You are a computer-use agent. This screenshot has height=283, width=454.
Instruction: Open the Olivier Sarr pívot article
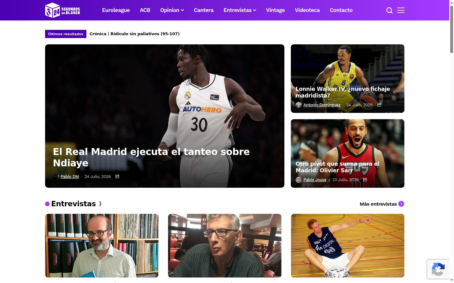click(x=337, y=167)
